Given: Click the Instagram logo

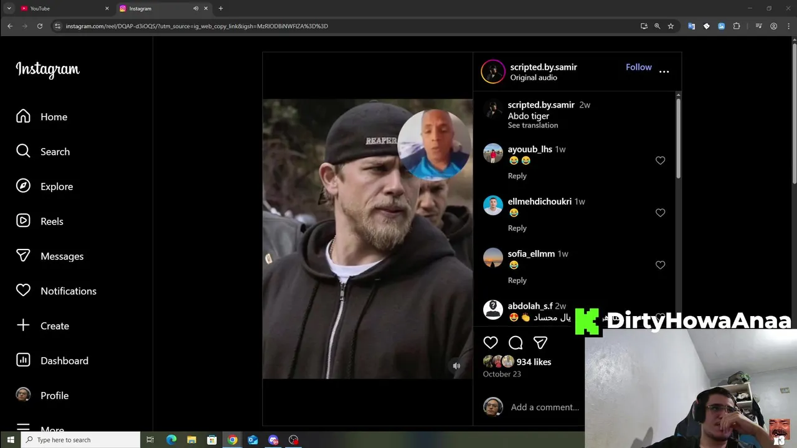Looking at the screenshot, I should [48, 70].
